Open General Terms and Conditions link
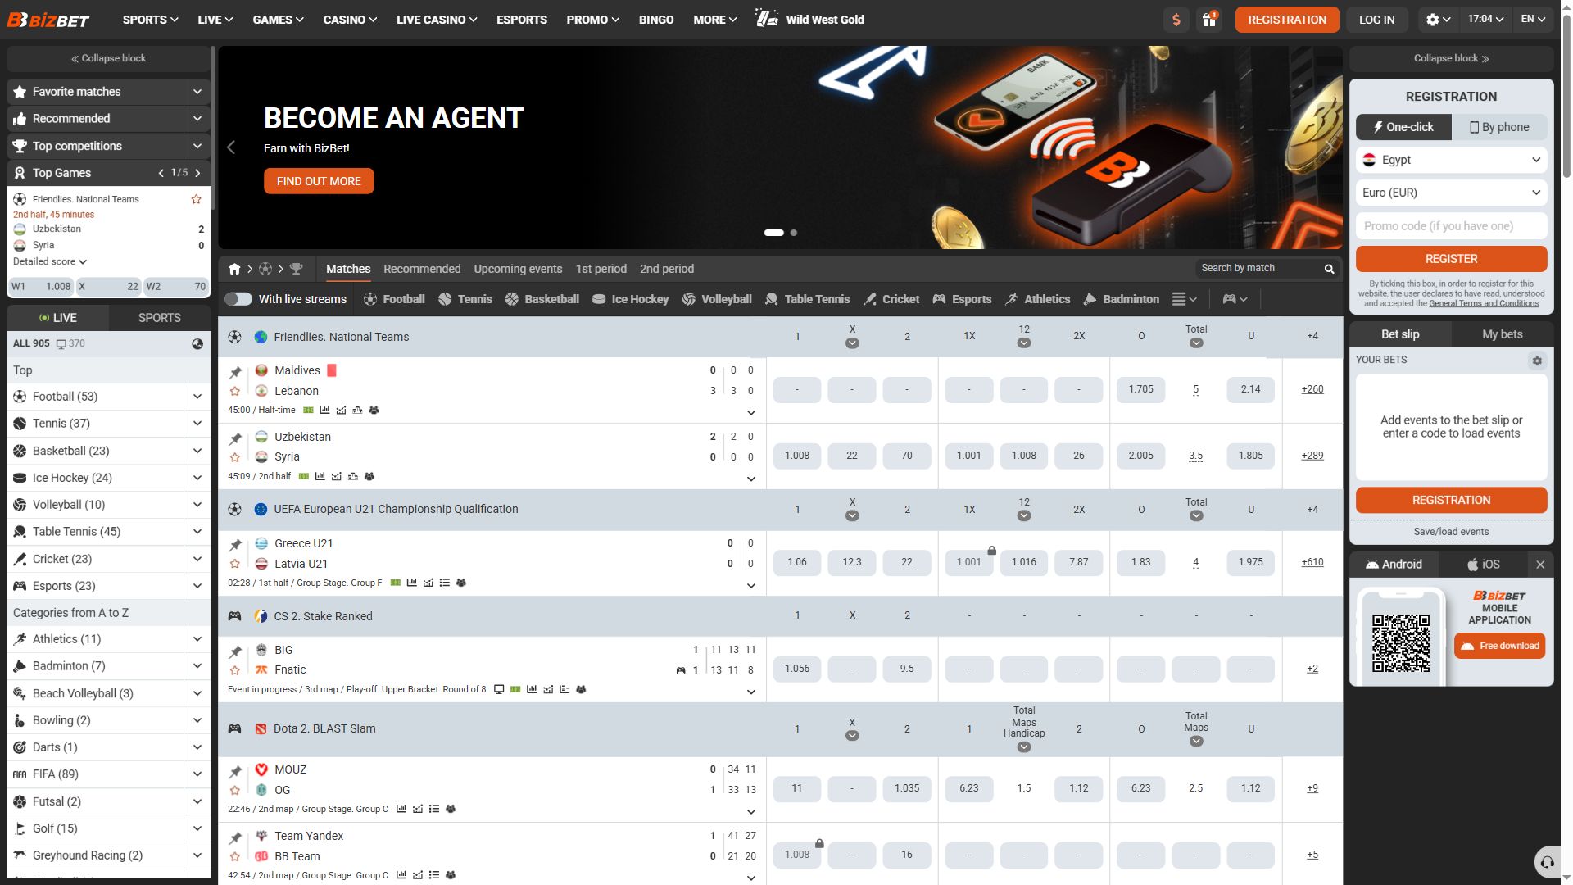This screenshot has height=885, width=1573. click(x=1484, y=304)
